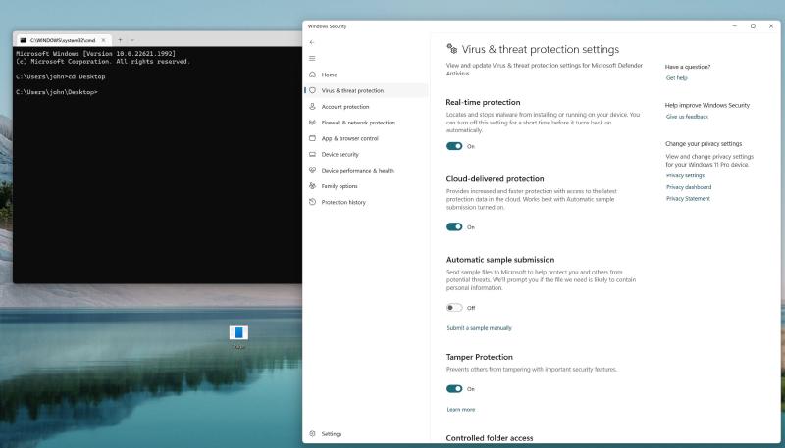
Task: Turn off Tamper Protection toggle
Action: coord(454,388)
